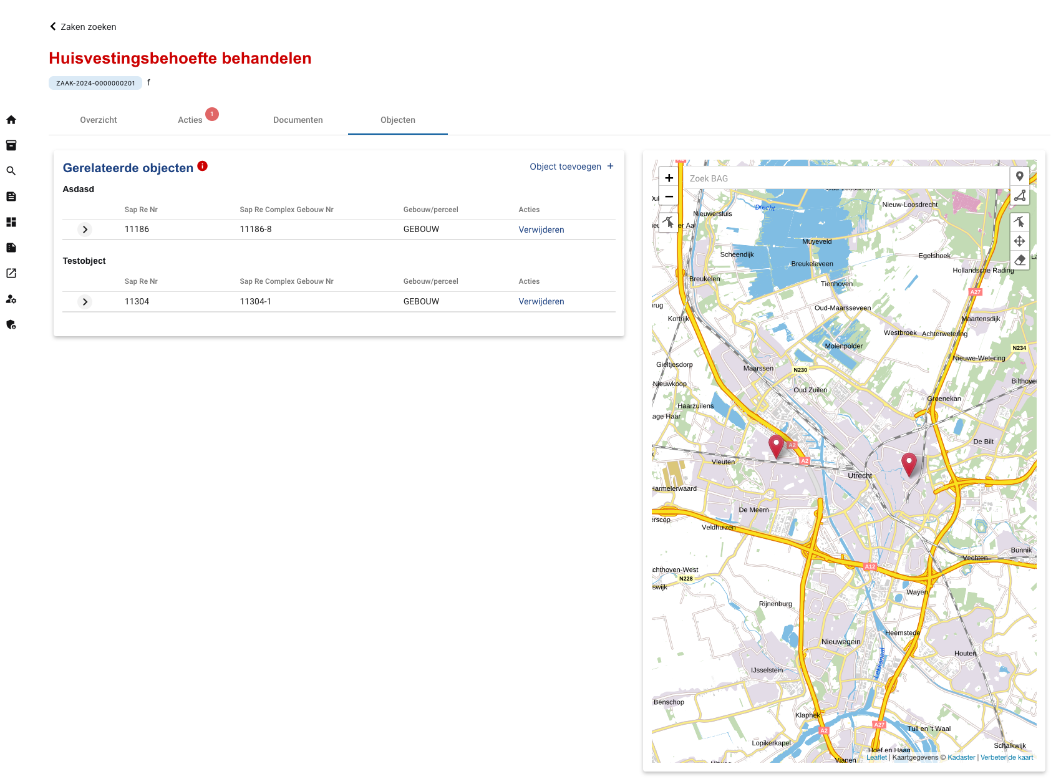Select the draw marker tool on the map

coord(1019,177)
